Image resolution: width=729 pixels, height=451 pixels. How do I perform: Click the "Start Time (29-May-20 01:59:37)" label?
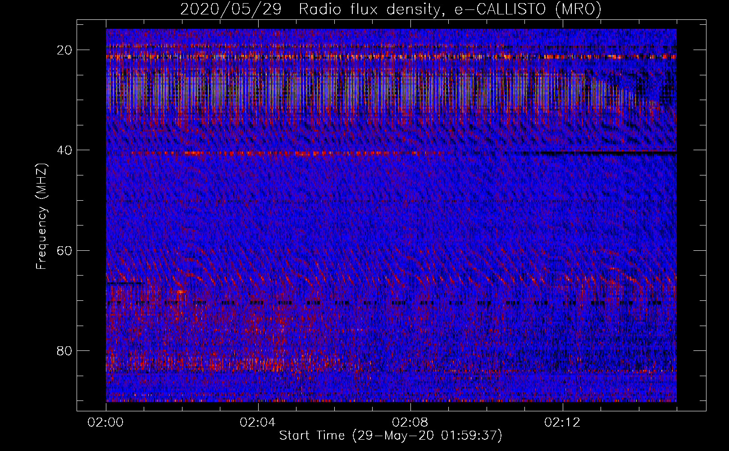391,436
